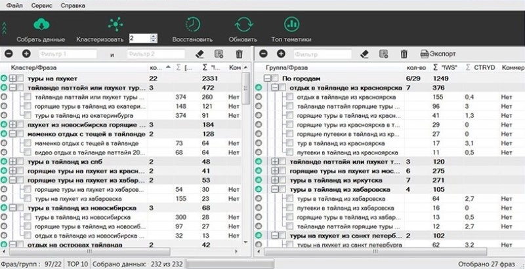Image resolution: width=525 pixels, height=269 pixels.
Task: Tick checkbox of туры на пхукет из хабаровска
Action: [28, 198]
